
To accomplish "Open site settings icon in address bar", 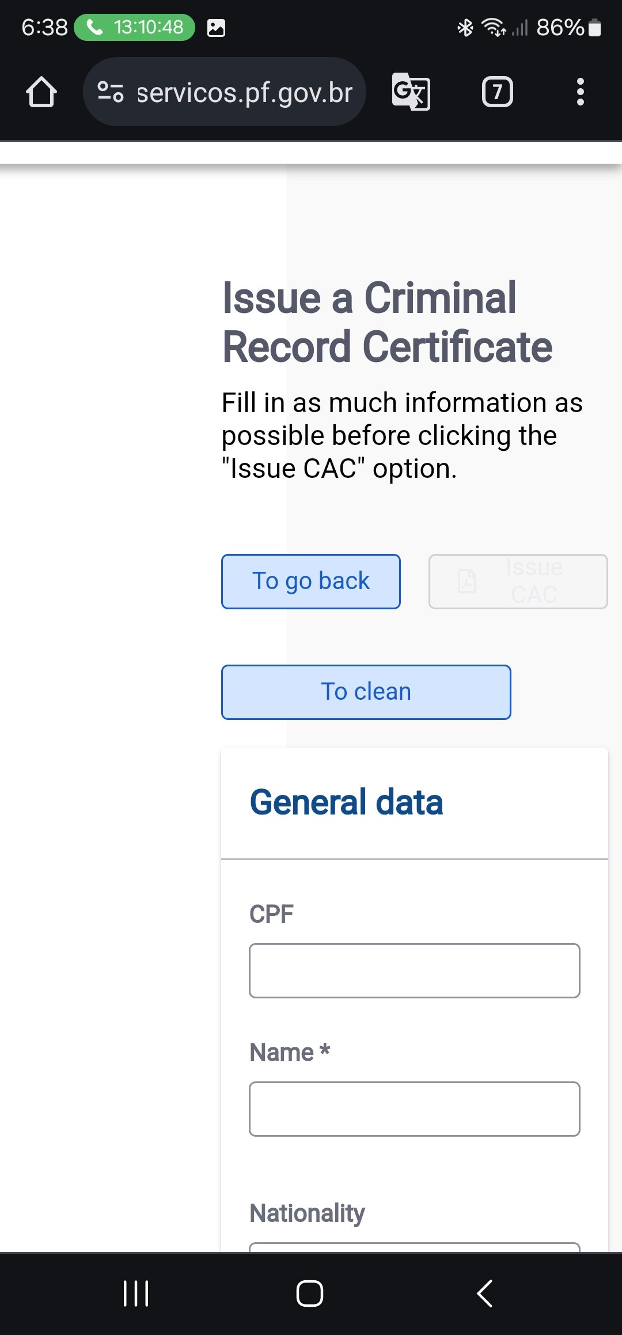I will pyautogui.click(x=110, y=92).
